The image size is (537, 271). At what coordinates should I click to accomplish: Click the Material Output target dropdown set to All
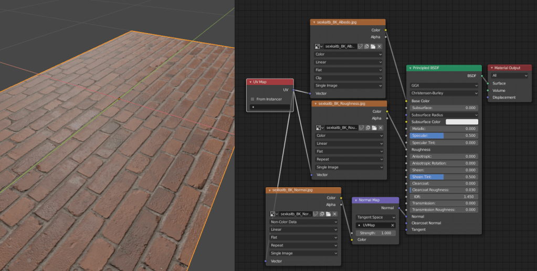(509, 75)
